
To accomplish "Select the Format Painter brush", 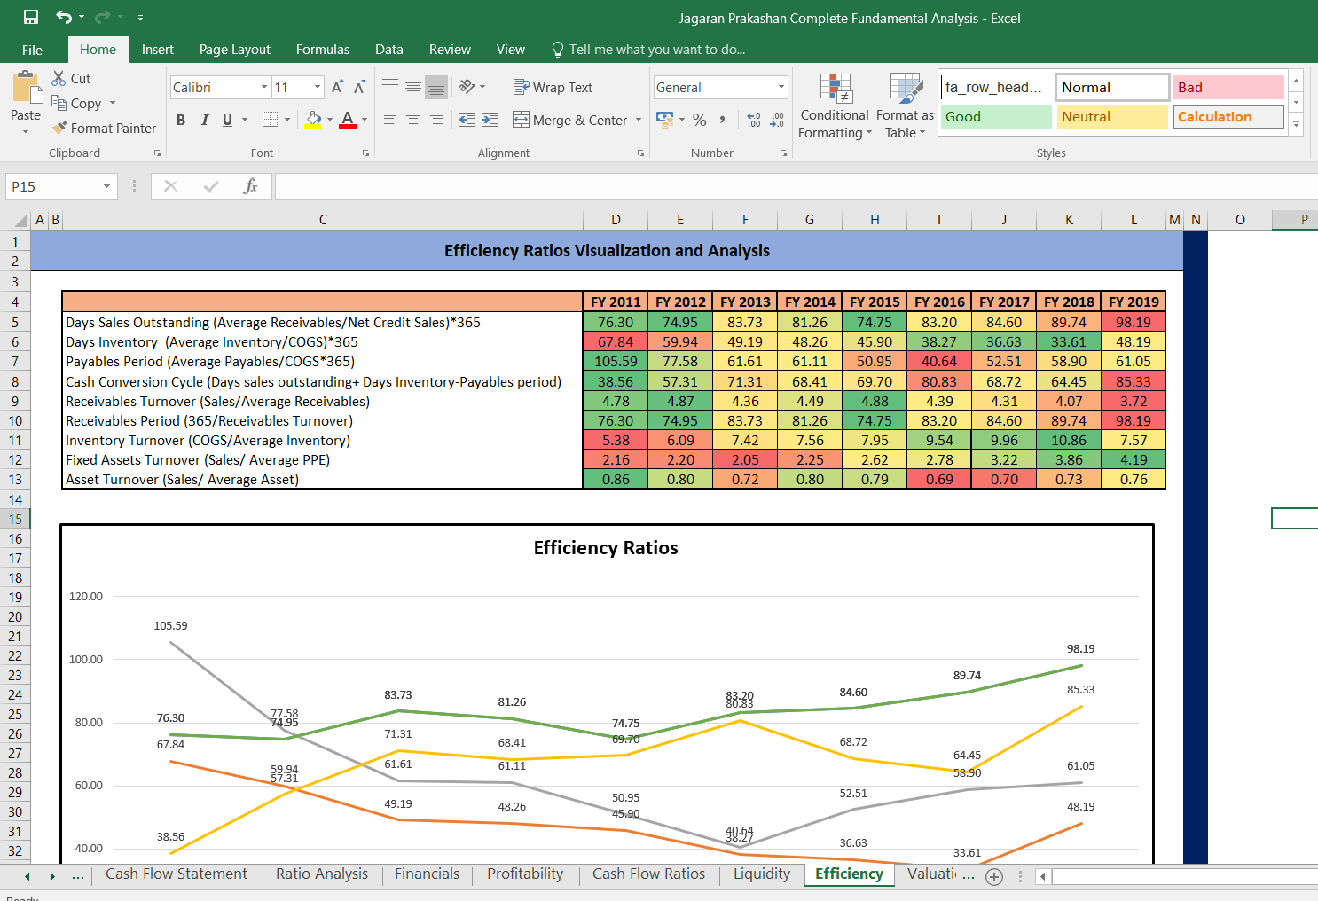I will [x=59, y=128].
